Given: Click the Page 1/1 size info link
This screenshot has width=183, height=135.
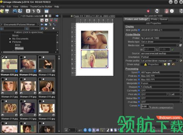Looking at the screenshot, I should click(94, 16).
